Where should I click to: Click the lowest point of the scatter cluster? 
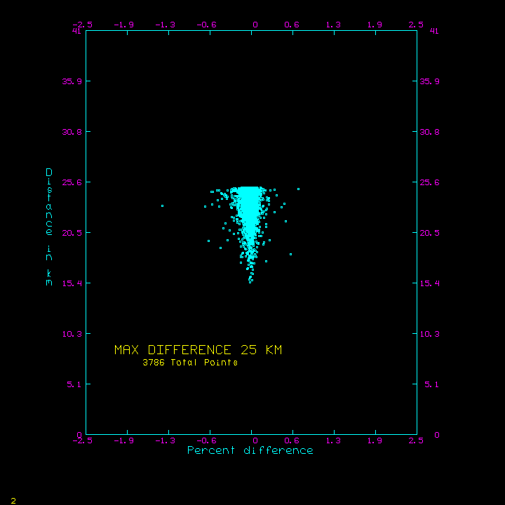(250, 281)
